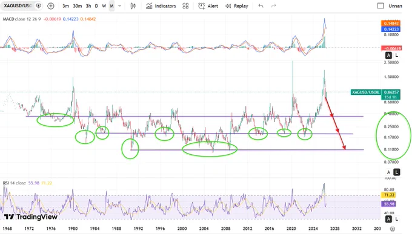Screen dimensions: 412x234
Task: Click the signal value 0.14842 in legend
Action: click(88, 19)
